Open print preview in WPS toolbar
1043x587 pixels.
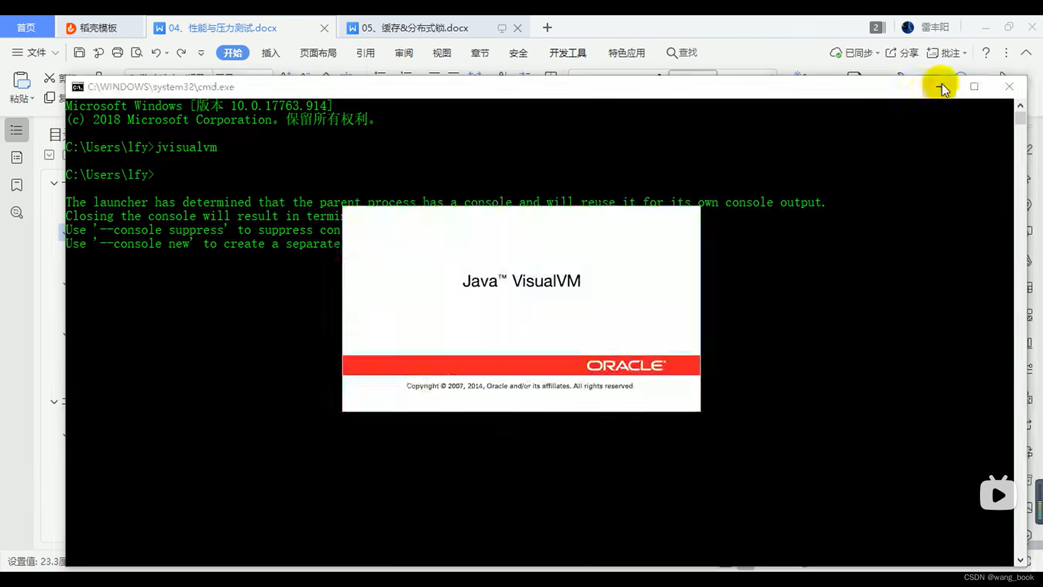click(137, 53)
